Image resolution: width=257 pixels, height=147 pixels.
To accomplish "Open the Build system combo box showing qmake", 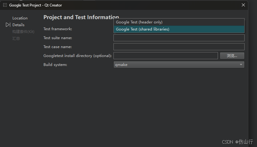I will (177, 65).
